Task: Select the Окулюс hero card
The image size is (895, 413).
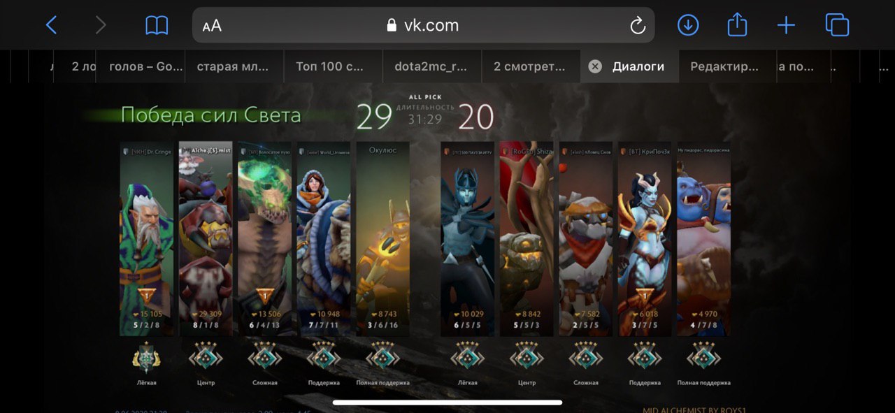Action: click(383, 239)
